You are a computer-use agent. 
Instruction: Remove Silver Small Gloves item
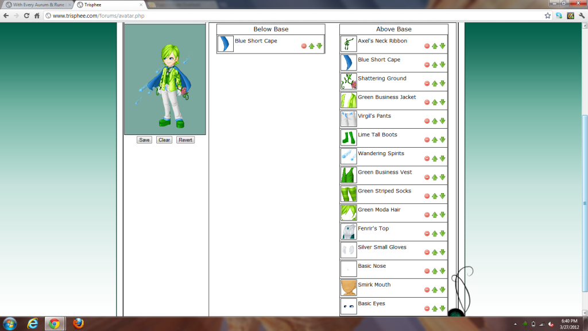point(427,252)
